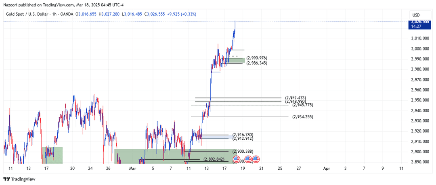The height and width of the screenshot is (185, 436).
Task: Click date 19 on the time axis
Action: click(243, 168)
